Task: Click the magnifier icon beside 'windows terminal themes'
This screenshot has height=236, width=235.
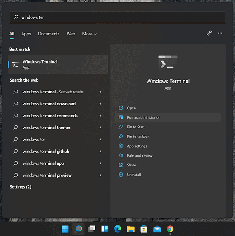Action: (16, 127)
